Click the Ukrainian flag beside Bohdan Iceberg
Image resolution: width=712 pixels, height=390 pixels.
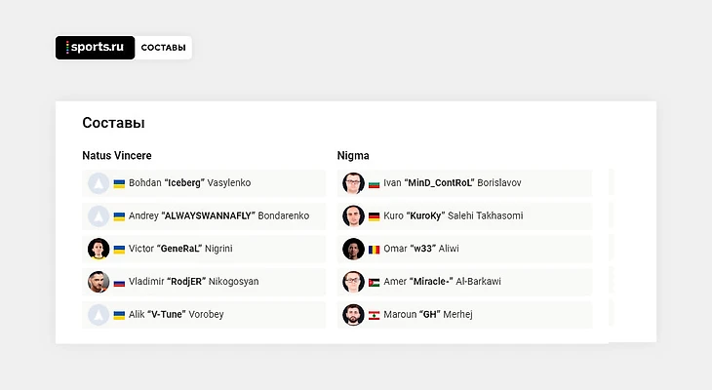click(x=119, y=184)
